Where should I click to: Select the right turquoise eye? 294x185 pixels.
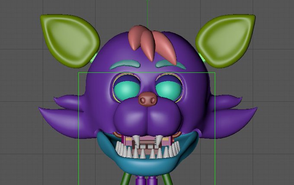pos(169,89)
